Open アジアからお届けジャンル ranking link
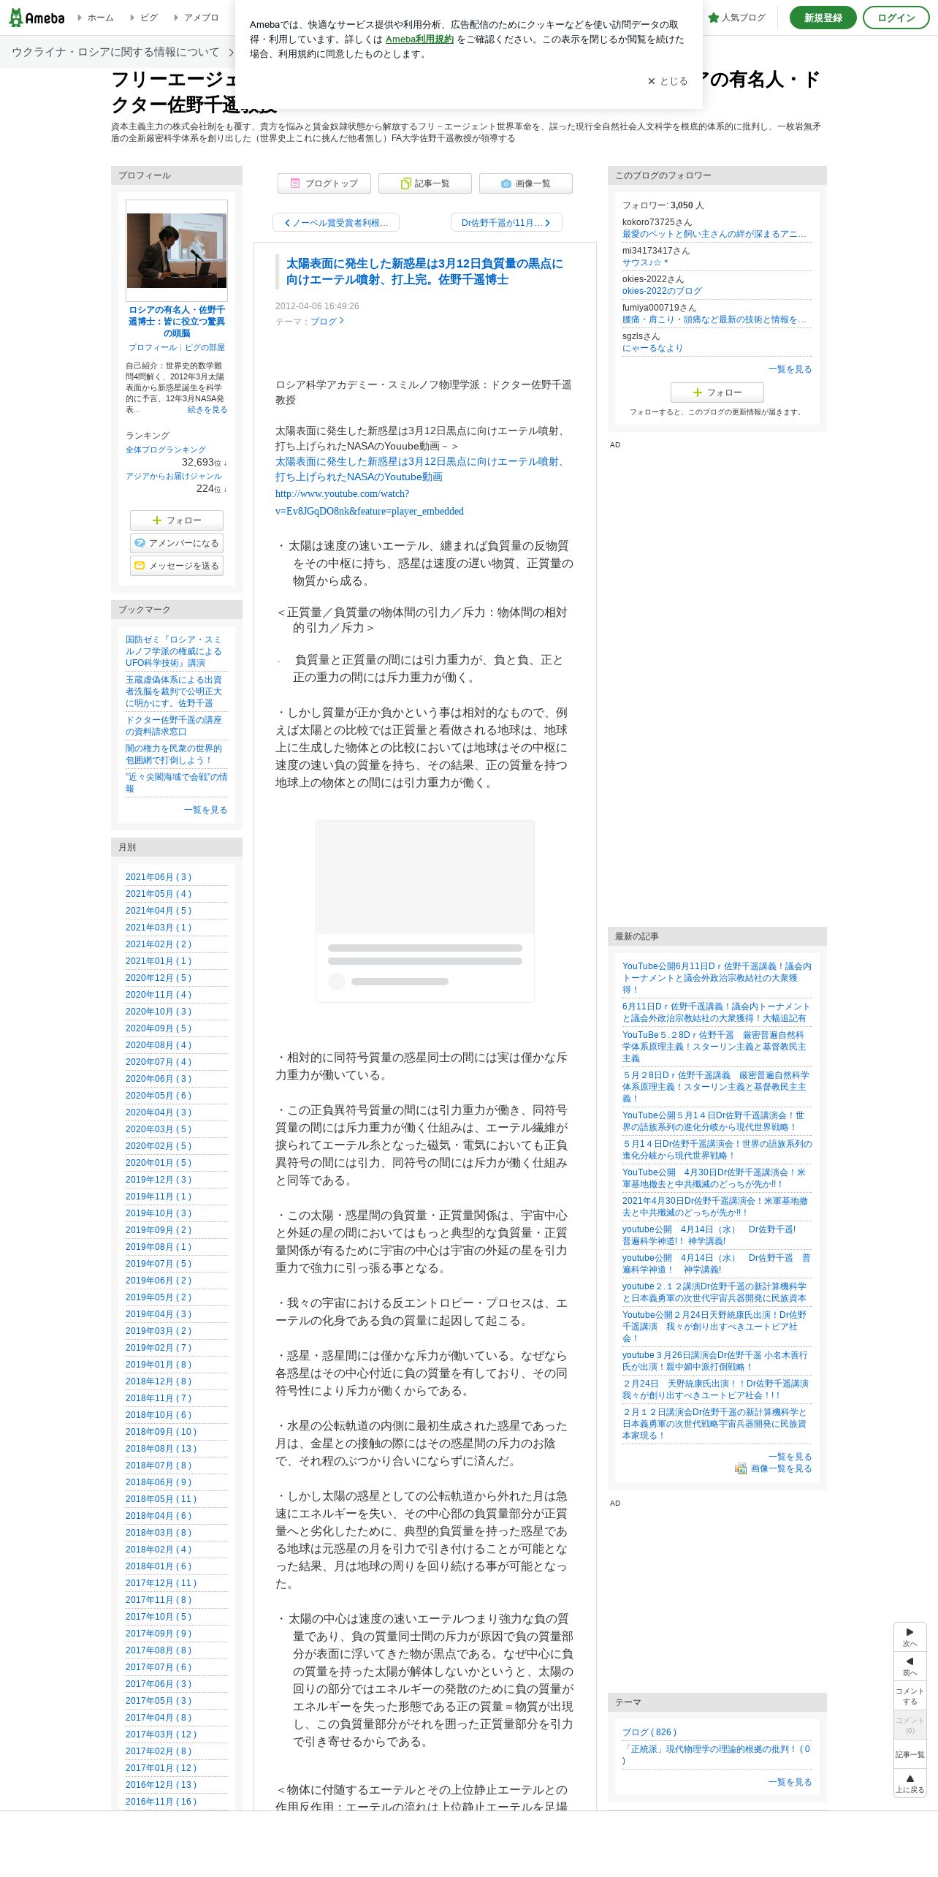Viewport: 938px width, 1877px height. [174, 477]
